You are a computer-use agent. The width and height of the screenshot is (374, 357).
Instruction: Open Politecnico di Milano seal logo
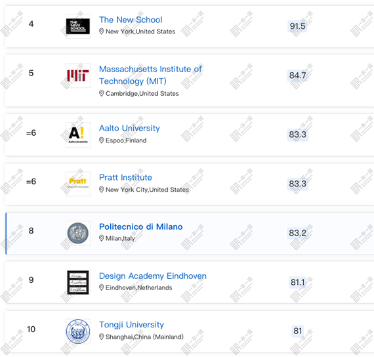click(x=78, y=233)
